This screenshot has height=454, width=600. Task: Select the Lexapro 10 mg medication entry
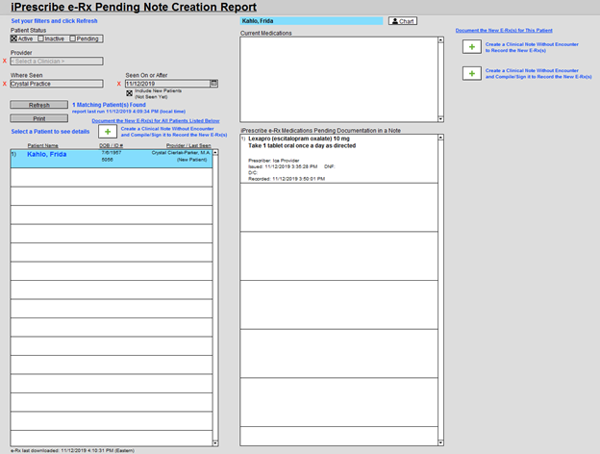(339, 159)
